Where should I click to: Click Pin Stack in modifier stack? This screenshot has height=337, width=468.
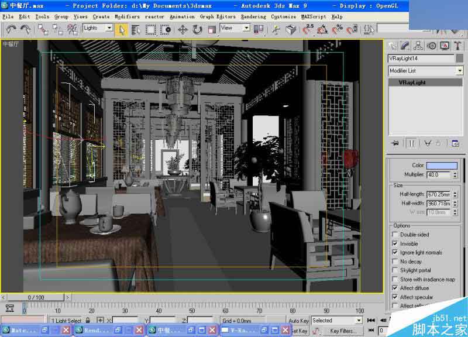(396, 144)
